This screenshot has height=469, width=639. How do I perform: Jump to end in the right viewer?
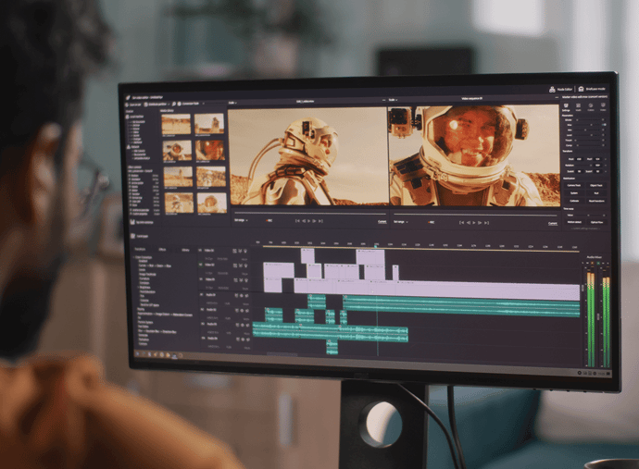coord(486,223)
